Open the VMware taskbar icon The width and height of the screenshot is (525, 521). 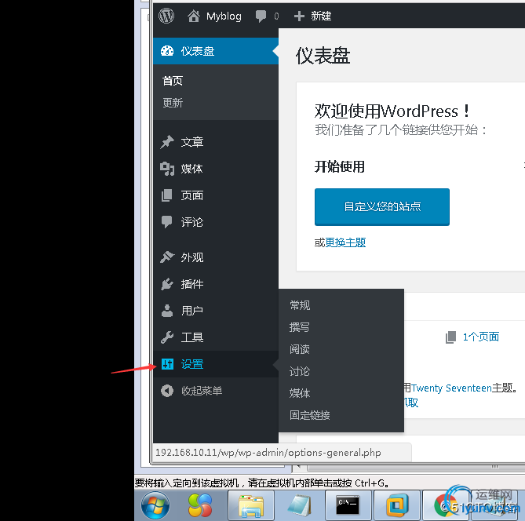[397, 506]
